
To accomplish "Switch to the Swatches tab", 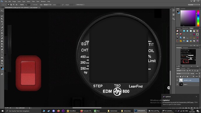I will [183, 9].
